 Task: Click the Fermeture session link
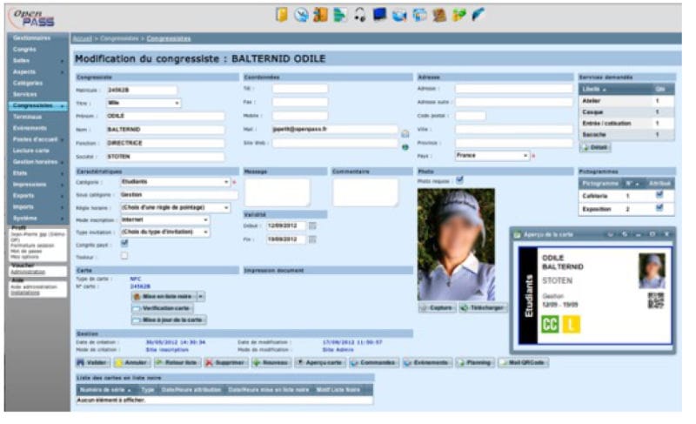coord(32,246)
